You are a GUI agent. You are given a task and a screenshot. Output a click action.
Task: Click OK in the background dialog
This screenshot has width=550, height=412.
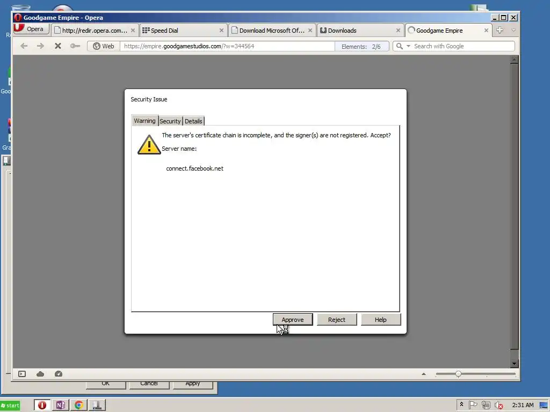coord(106,384)
